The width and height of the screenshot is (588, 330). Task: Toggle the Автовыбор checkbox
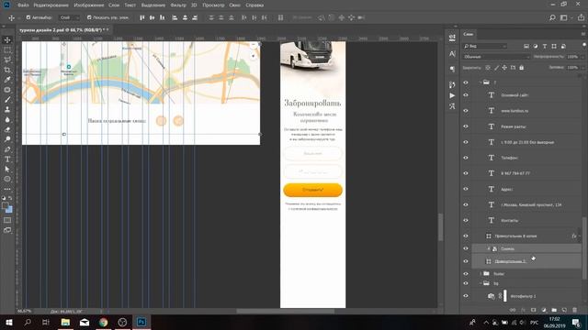coord(28,17)
